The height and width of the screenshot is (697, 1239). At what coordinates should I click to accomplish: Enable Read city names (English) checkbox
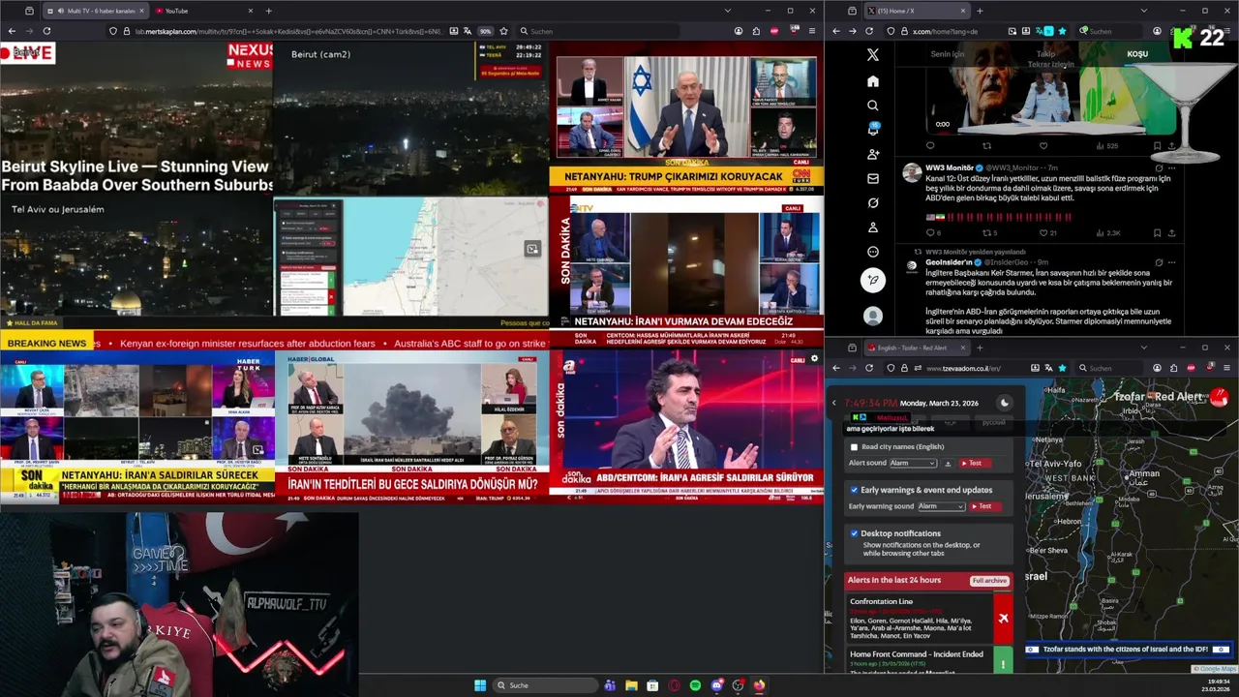click(854, 447)
